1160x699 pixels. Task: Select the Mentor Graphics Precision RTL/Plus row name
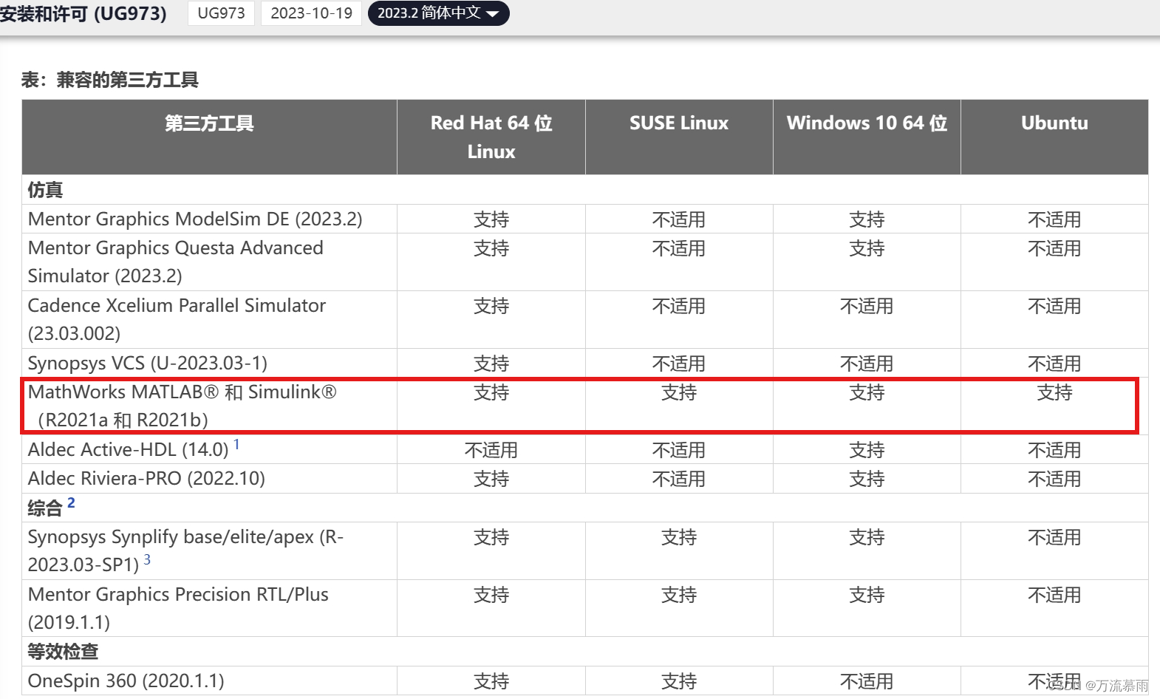178,608
